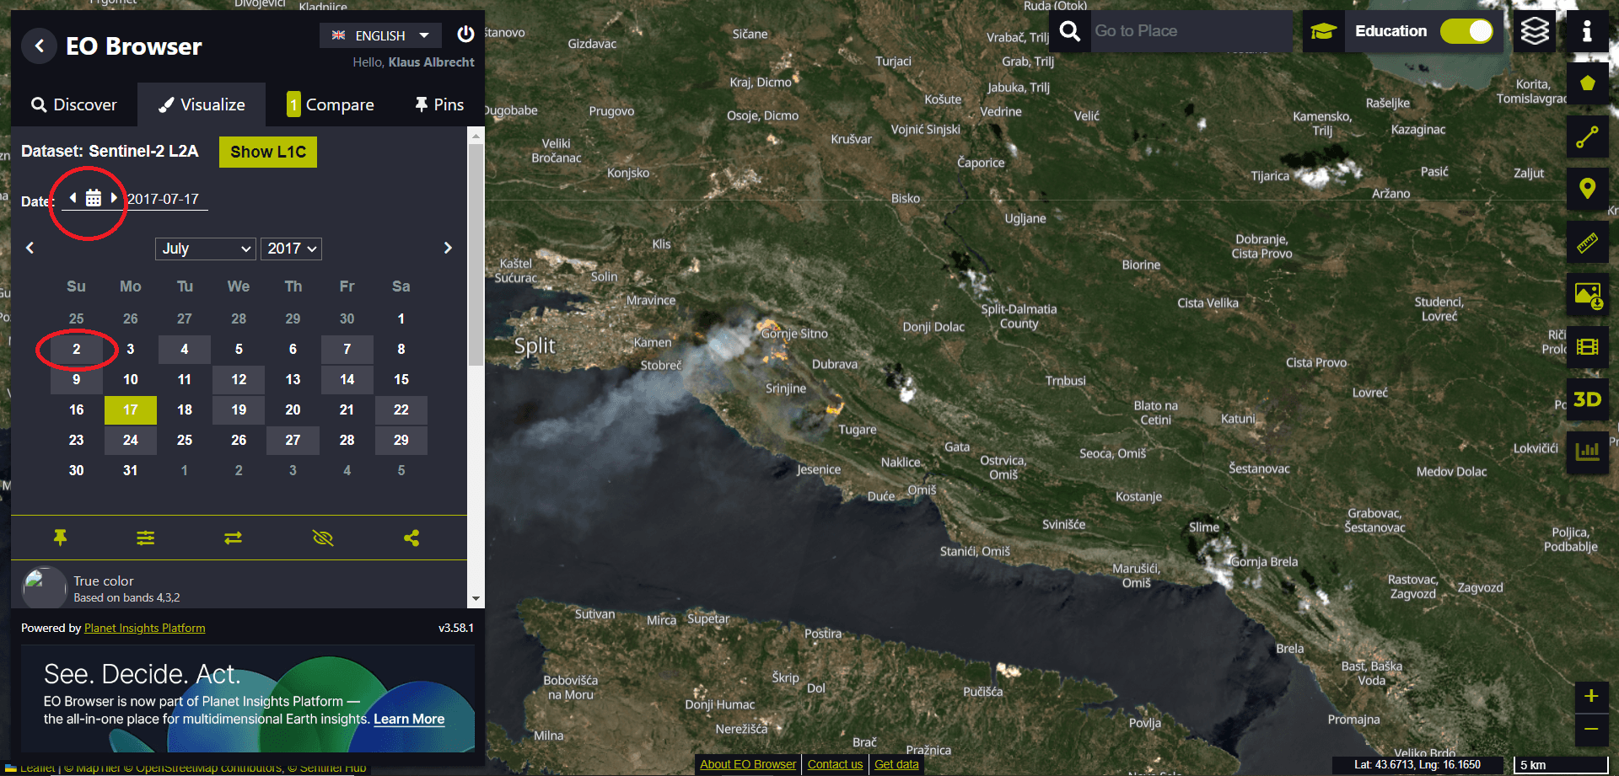
Task: Open the layers stack icon
Action: tap(1534, 32)
